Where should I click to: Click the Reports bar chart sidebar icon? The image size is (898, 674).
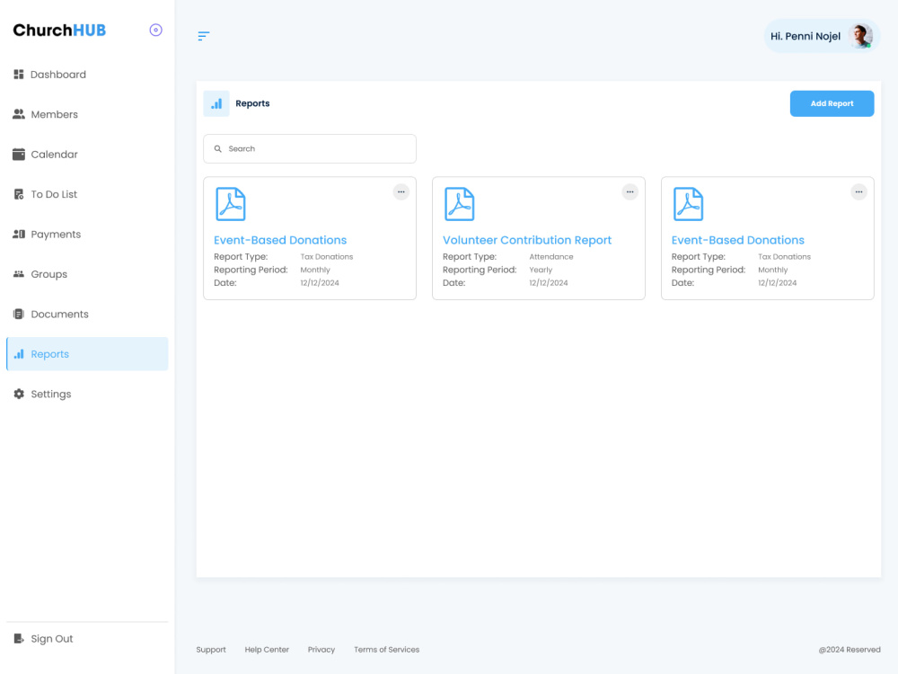(19, 353)
